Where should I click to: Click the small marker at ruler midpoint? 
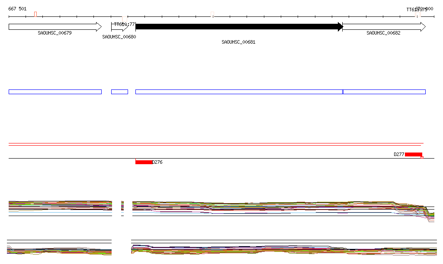(212, 15)
